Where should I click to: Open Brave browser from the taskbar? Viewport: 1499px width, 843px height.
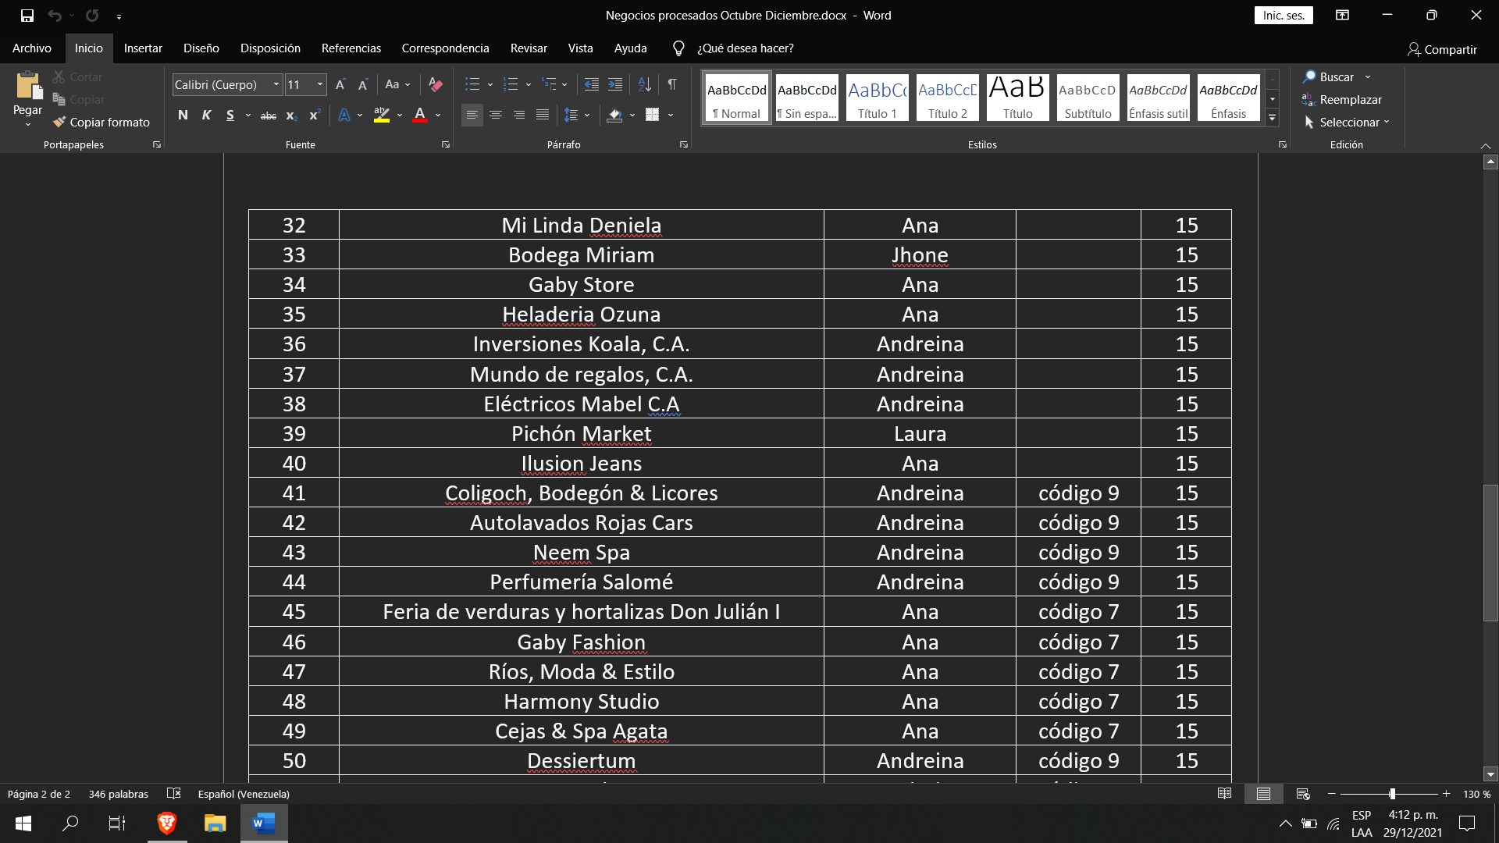167,823
